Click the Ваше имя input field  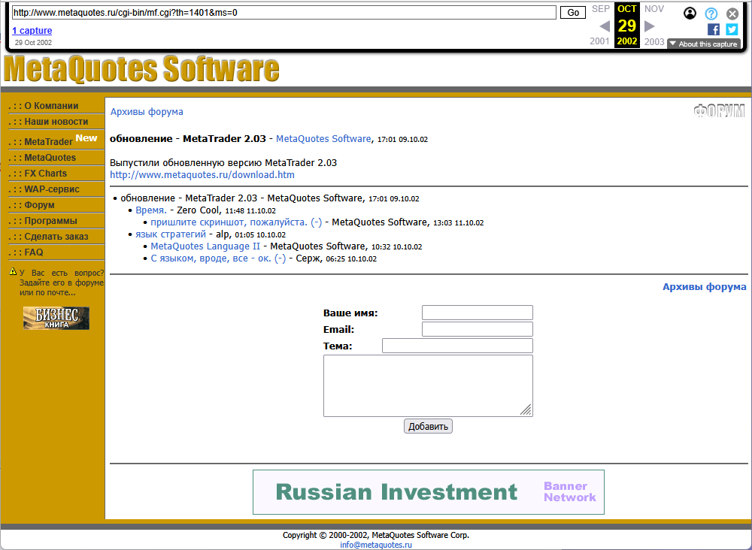point(478,313)
